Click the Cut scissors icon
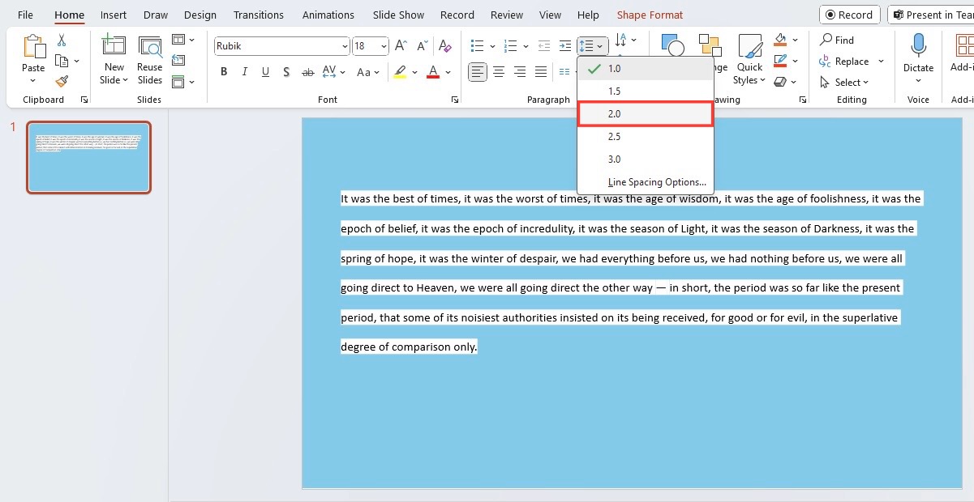Screen dimensions: 974x502 coord(62,40)
